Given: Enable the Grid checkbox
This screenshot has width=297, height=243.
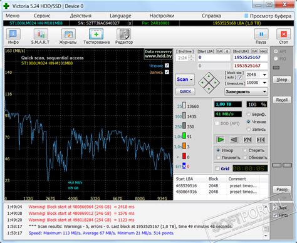Looking at the screenshot, I should [217, 168].
